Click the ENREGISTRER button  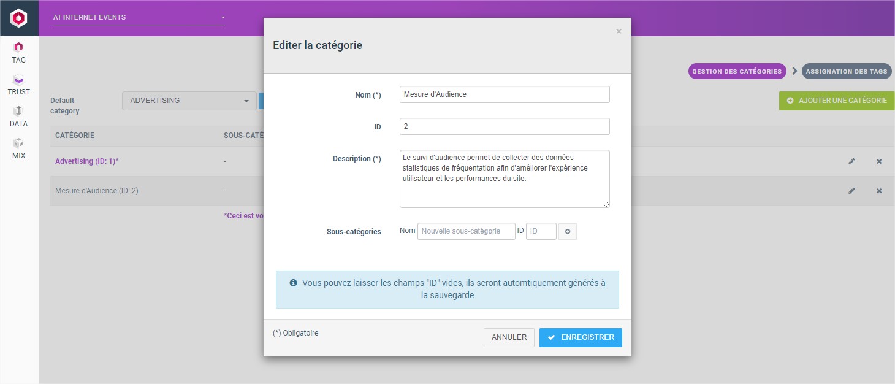click(580, 337)
